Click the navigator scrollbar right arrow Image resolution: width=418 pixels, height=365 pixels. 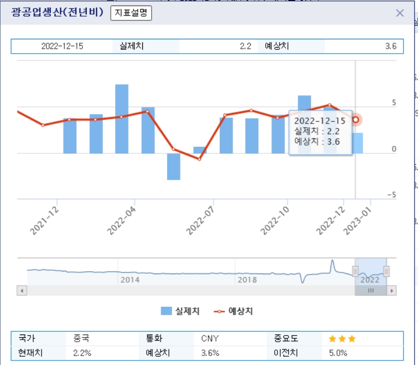(391, 290)
